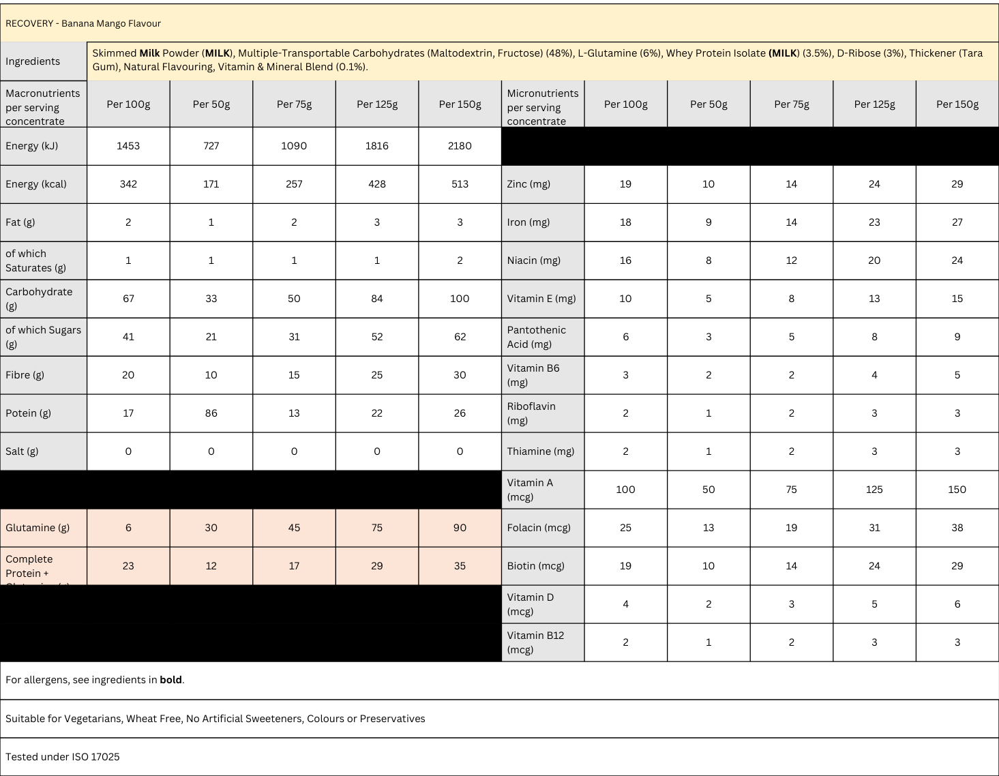Select the Carbohydrate (g) row label
Screen dimensions: 999x776
click(39, 299)
